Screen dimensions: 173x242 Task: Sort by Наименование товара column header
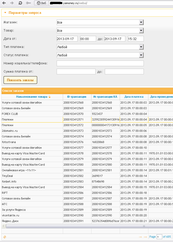click(32, 97)
